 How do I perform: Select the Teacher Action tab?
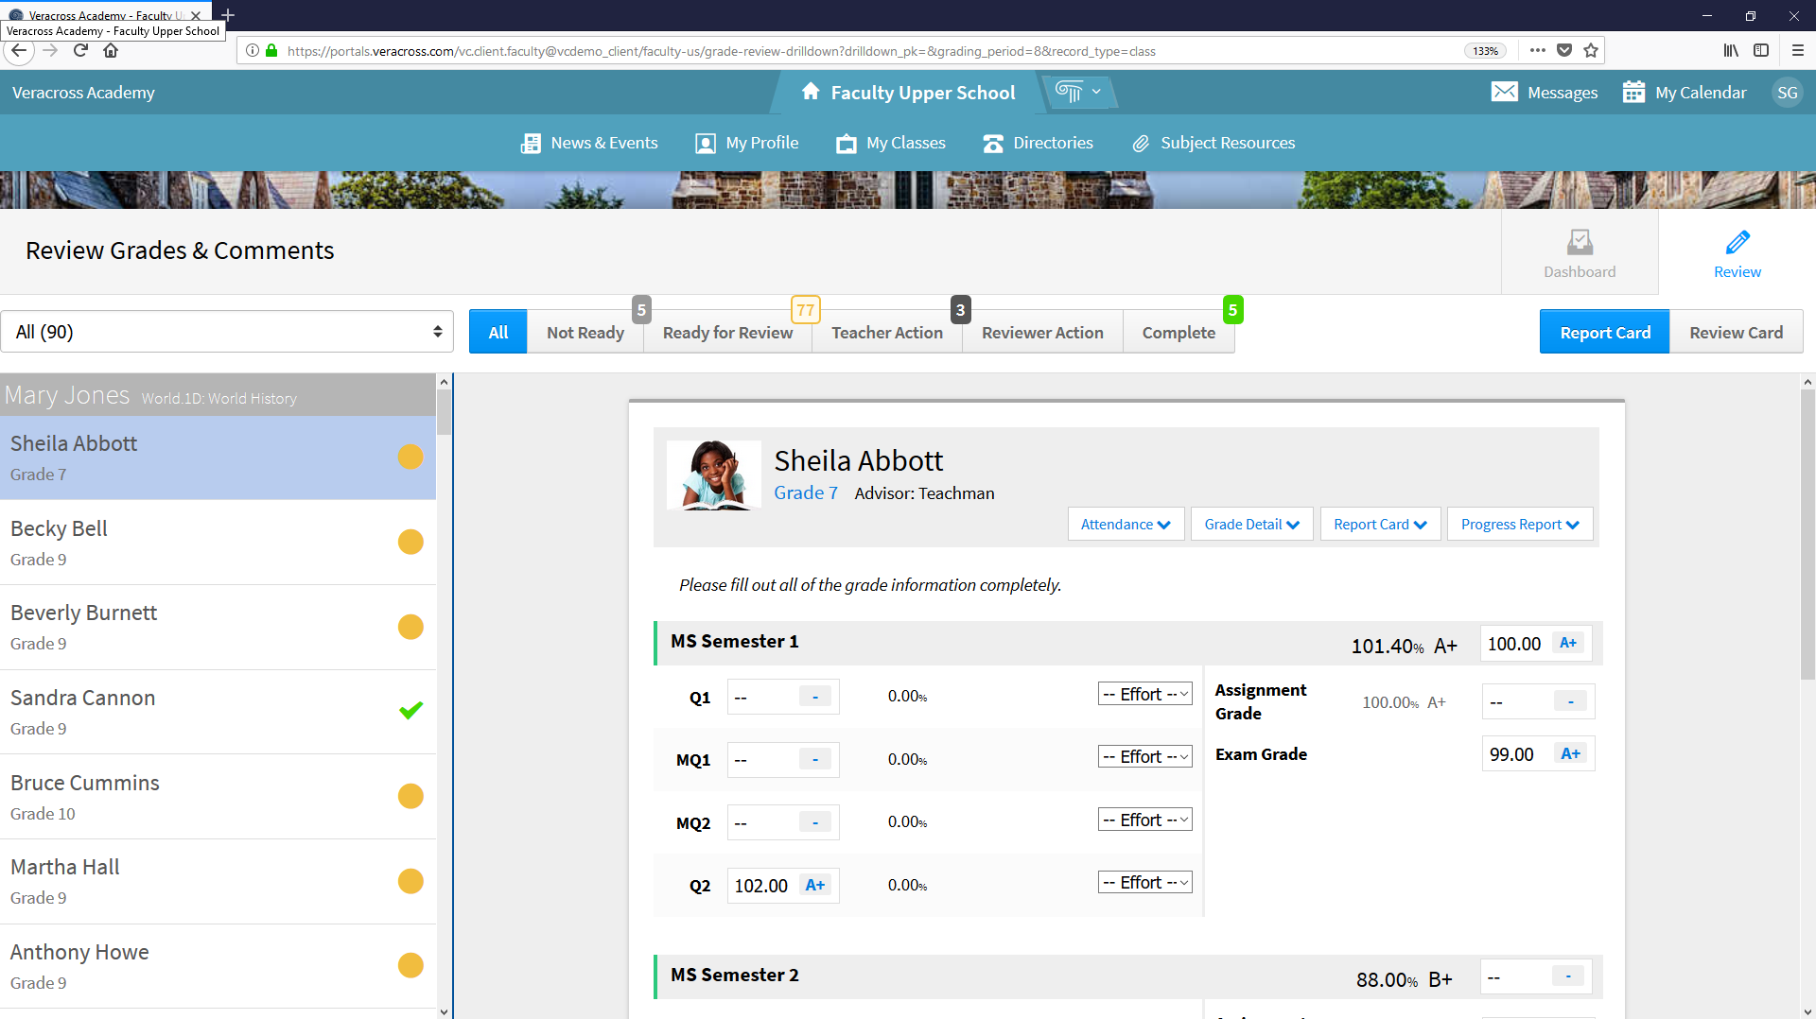point(886,333)
